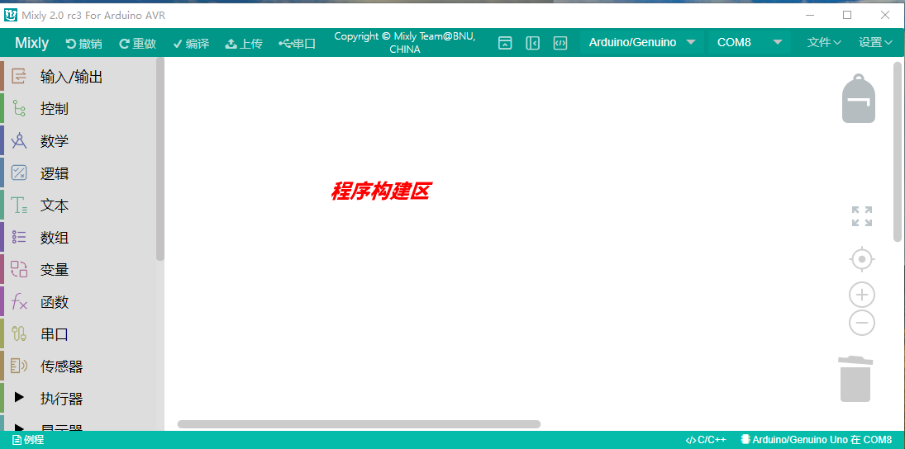Click the horizontal workspace scrollbar
This screenshot has height=449, width=905.
point(359,424)
